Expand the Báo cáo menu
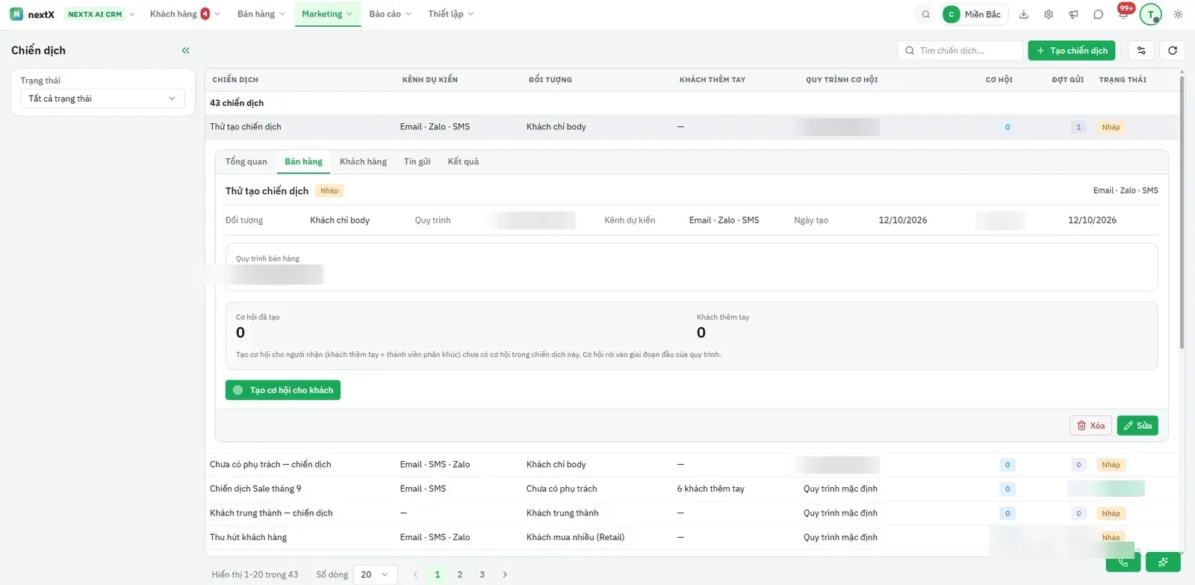 click(x=390, y=14)
